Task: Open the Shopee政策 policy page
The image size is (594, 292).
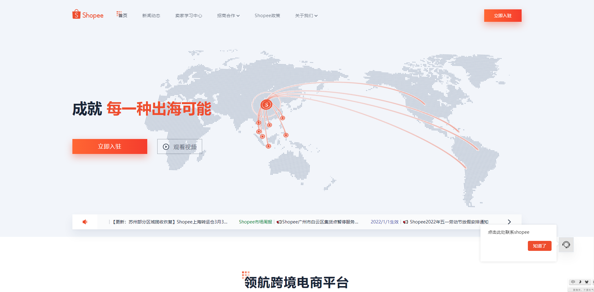Action: pyautogui.click(x=267, y=16)
